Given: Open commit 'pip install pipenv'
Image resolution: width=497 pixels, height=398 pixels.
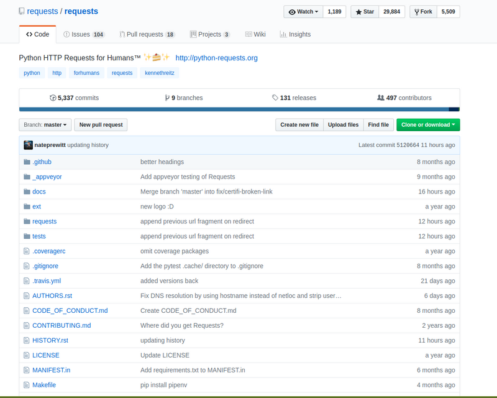Looking at the screenshot, I should point(164,385).
